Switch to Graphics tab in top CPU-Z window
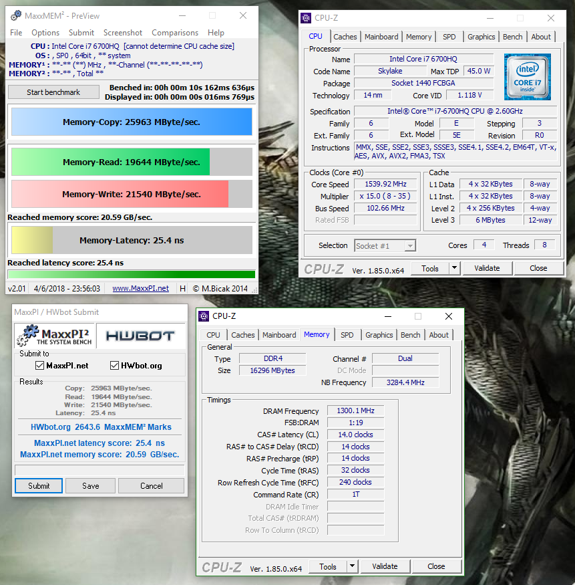 [x=481, y=37]
